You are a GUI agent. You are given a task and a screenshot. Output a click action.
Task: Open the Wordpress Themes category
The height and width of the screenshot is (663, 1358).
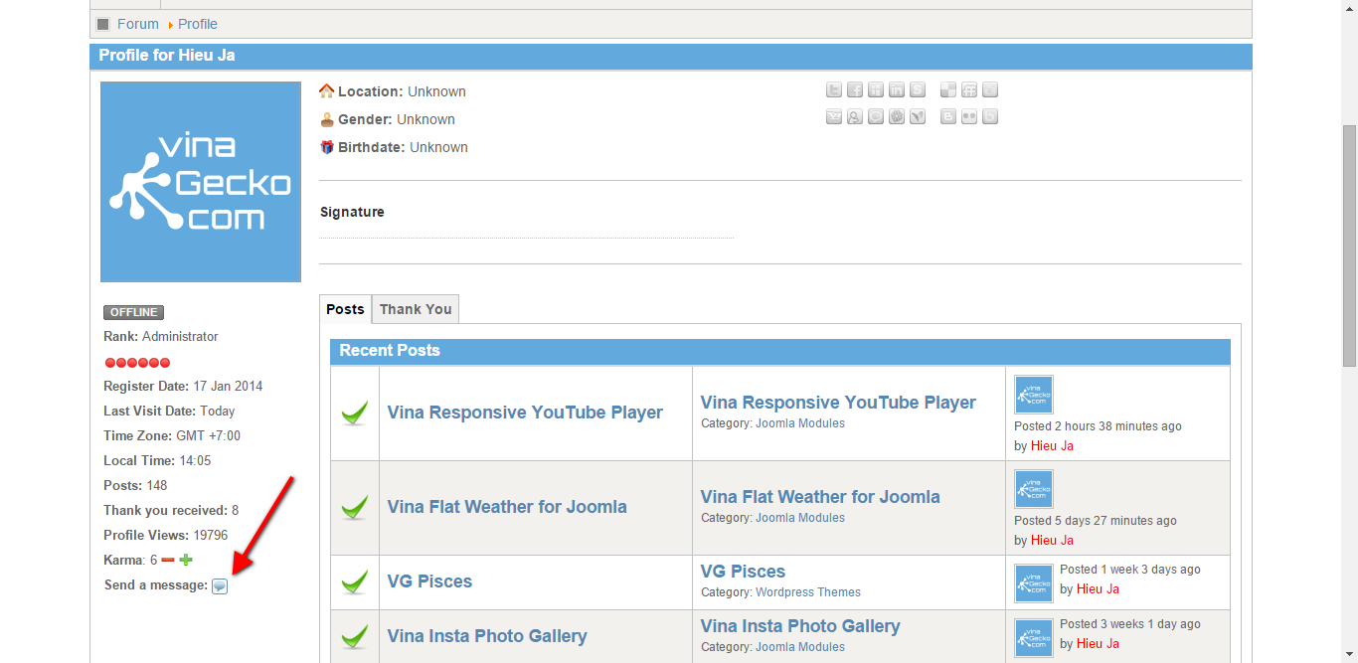tap(808, 591)
